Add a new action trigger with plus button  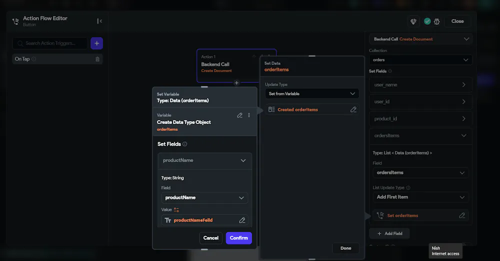tap(96, 43)
